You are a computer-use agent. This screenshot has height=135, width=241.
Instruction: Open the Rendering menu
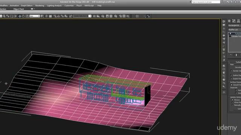click(40, 6)
